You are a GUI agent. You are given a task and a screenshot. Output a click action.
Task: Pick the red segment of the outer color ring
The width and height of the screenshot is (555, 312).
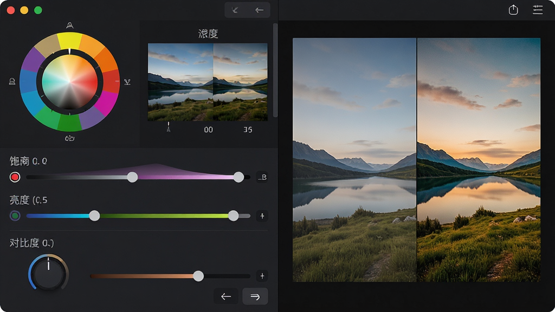112,81
